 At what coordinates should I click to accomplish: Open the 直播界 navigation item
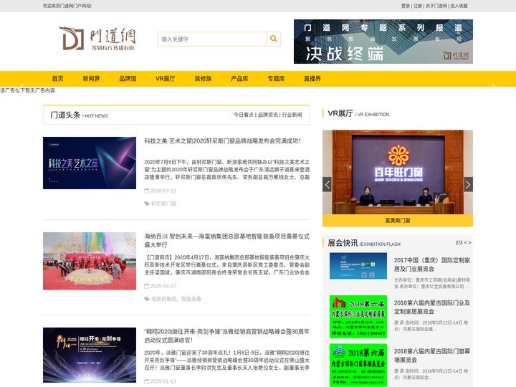click(x=312, y=79)
